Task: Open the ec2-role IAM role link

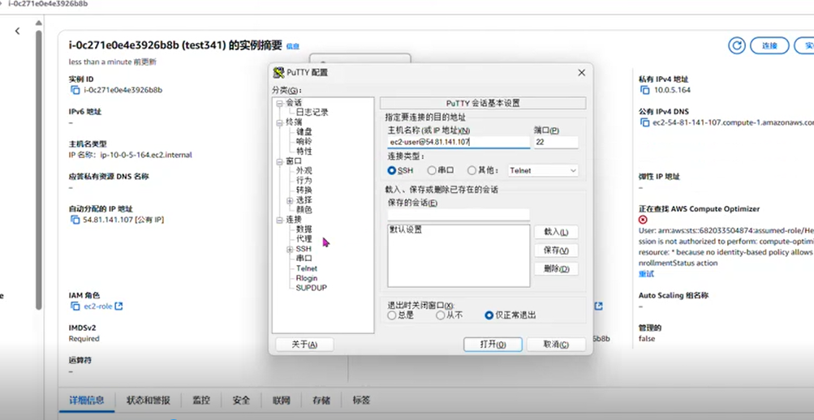Action: [x=98, y=306]
